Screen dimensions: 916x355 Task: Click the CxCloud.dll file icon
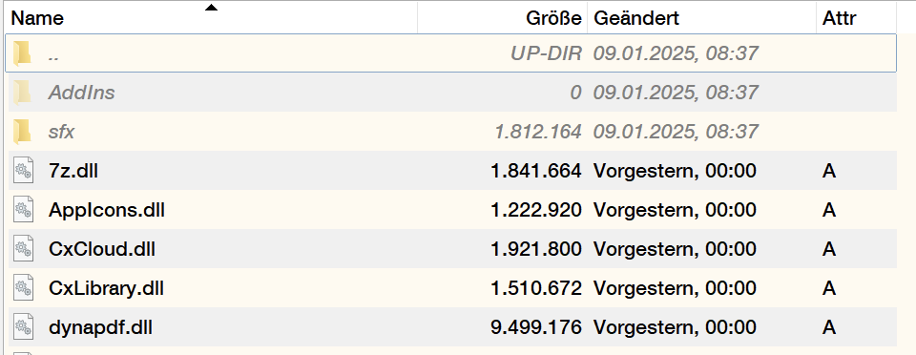(23, 249)
